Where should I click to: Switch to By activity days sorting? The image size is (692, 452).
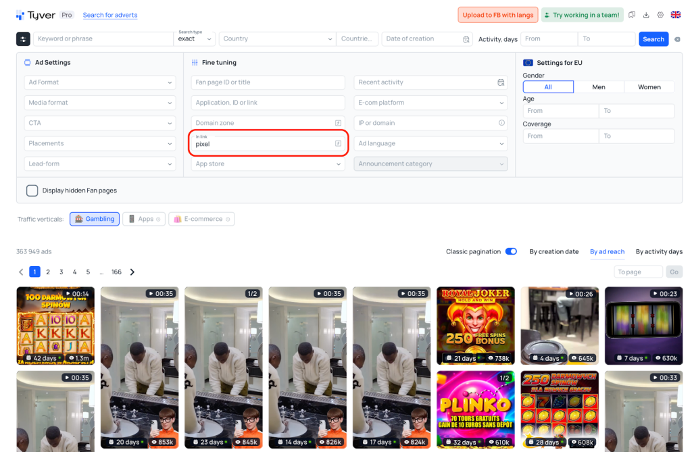coord(658,251)
